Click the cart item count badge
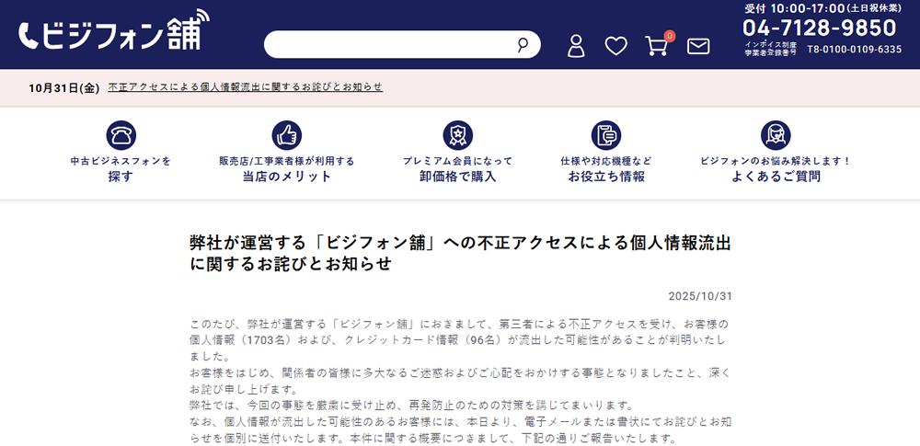Image resolution: width=920 pixels, height=446 pixels. tap(669, 36)
